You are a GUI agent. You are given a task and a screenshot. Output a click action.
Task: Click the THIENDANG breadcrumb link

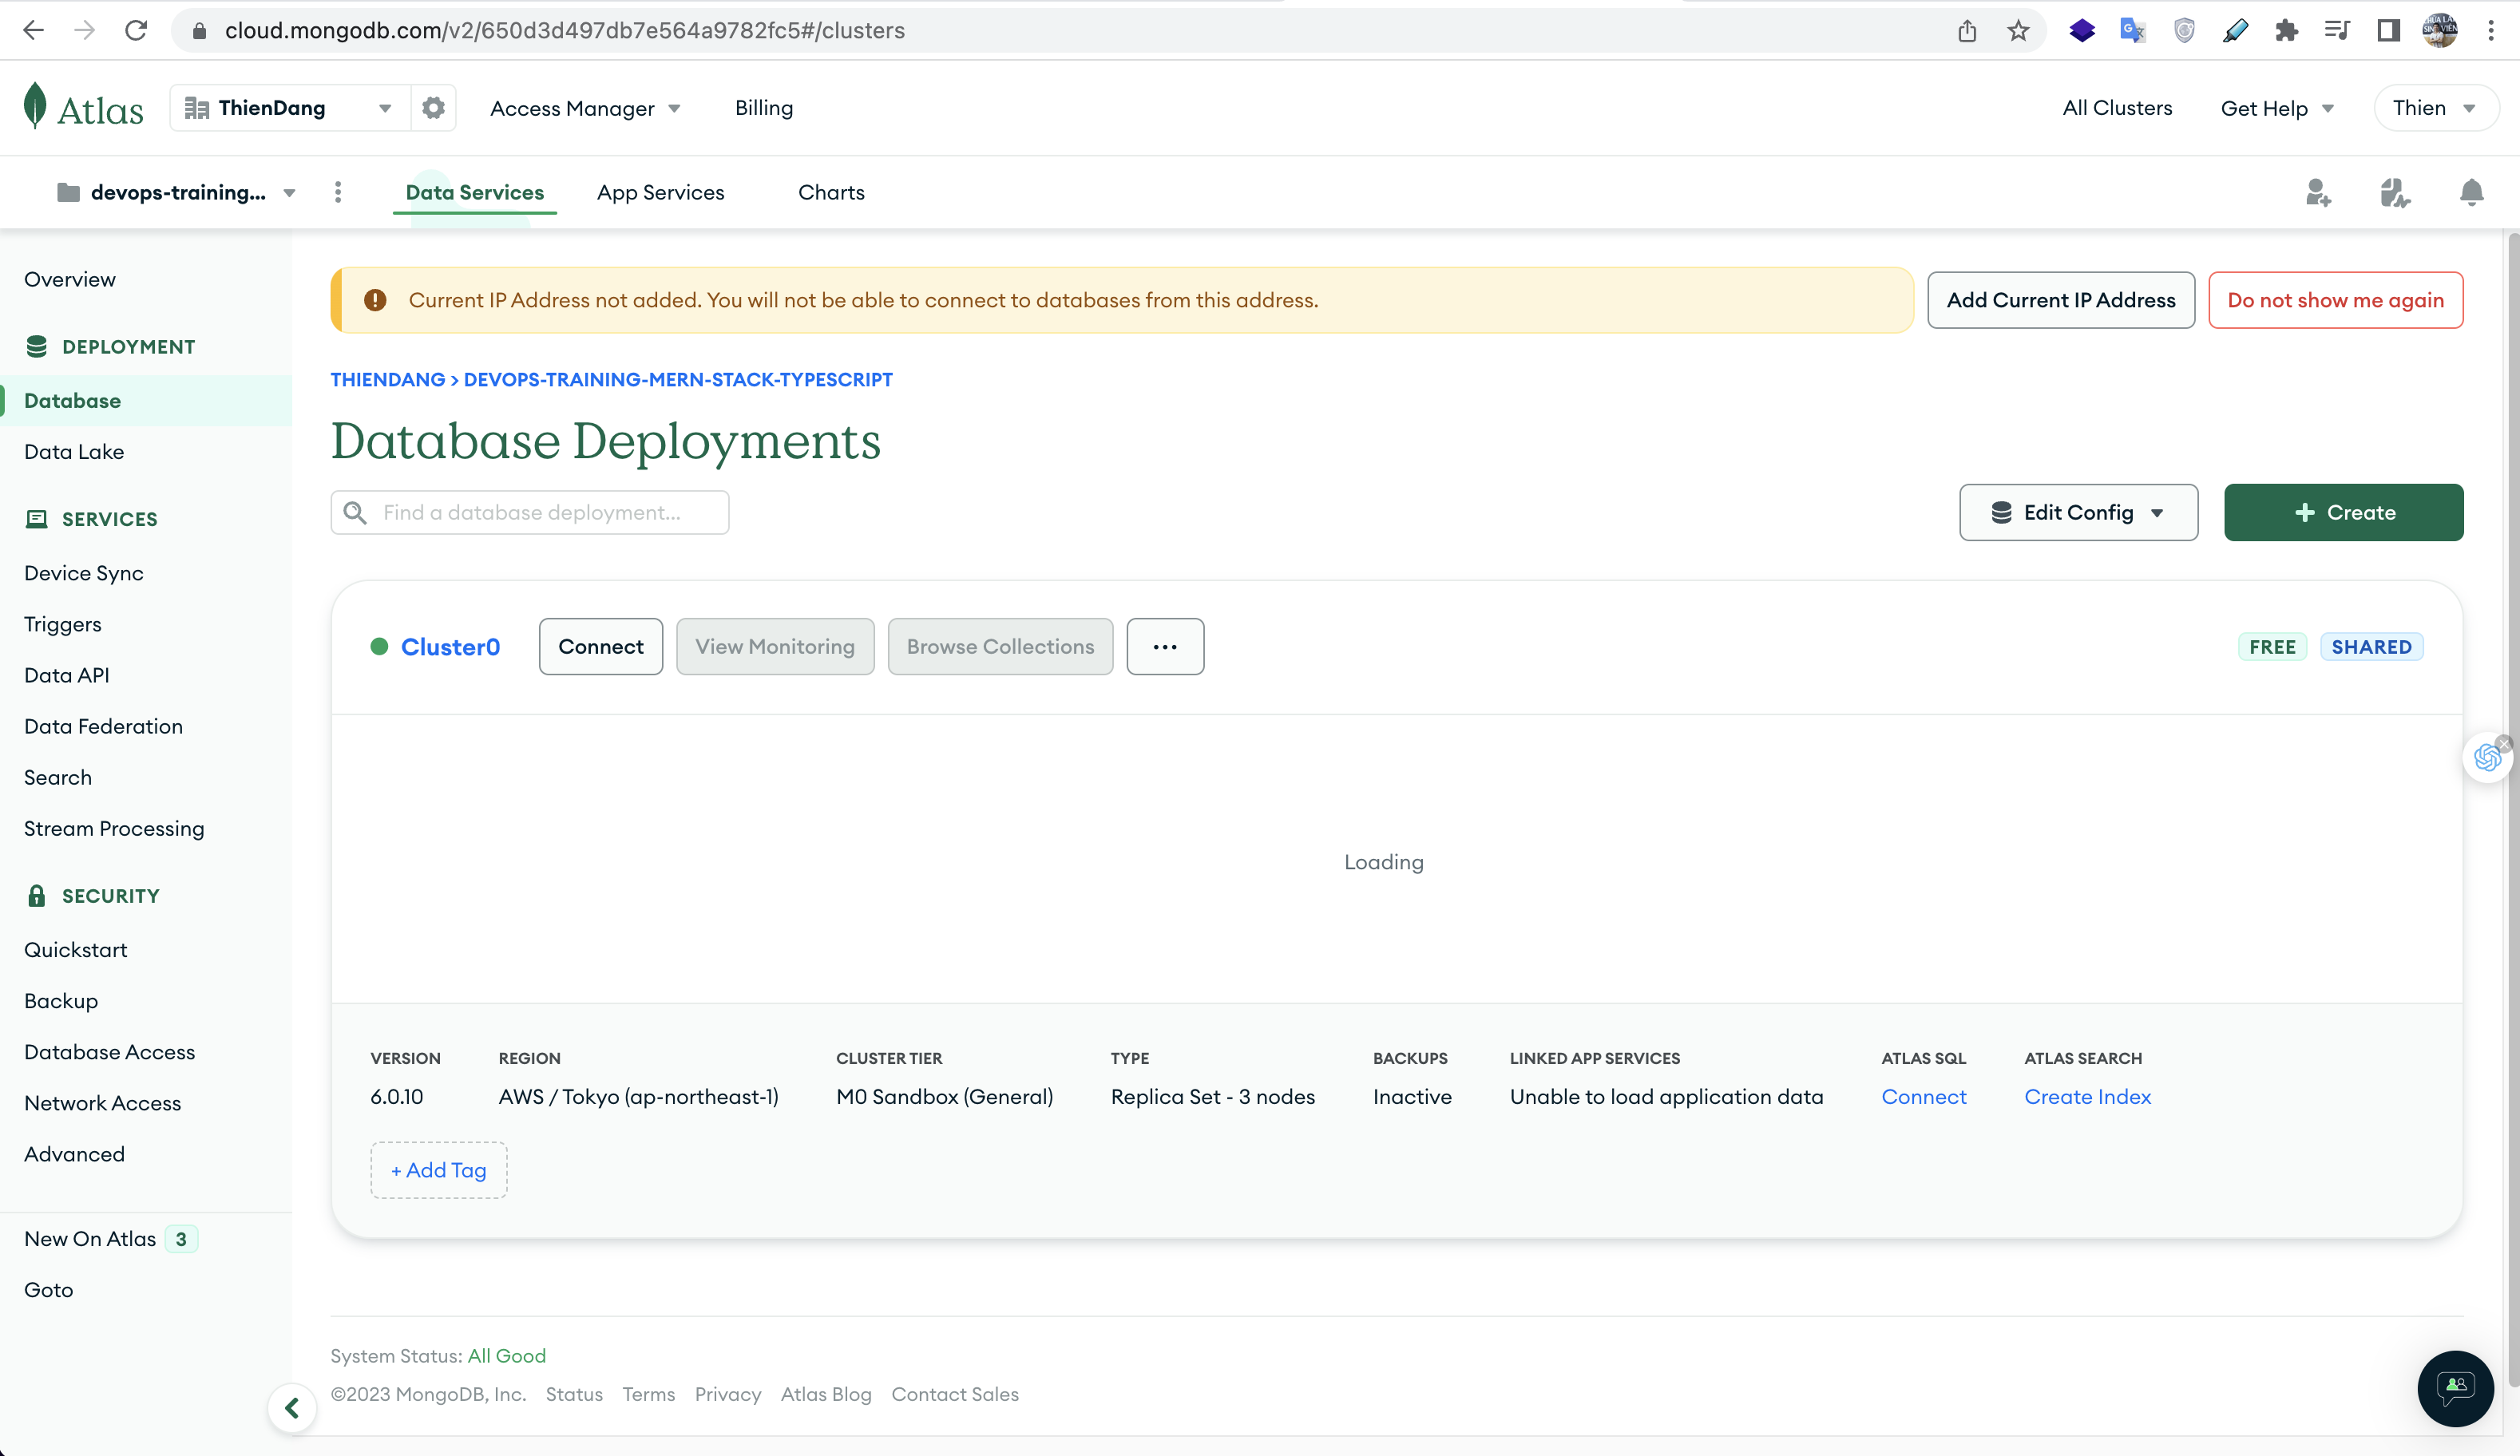[387, 380]
